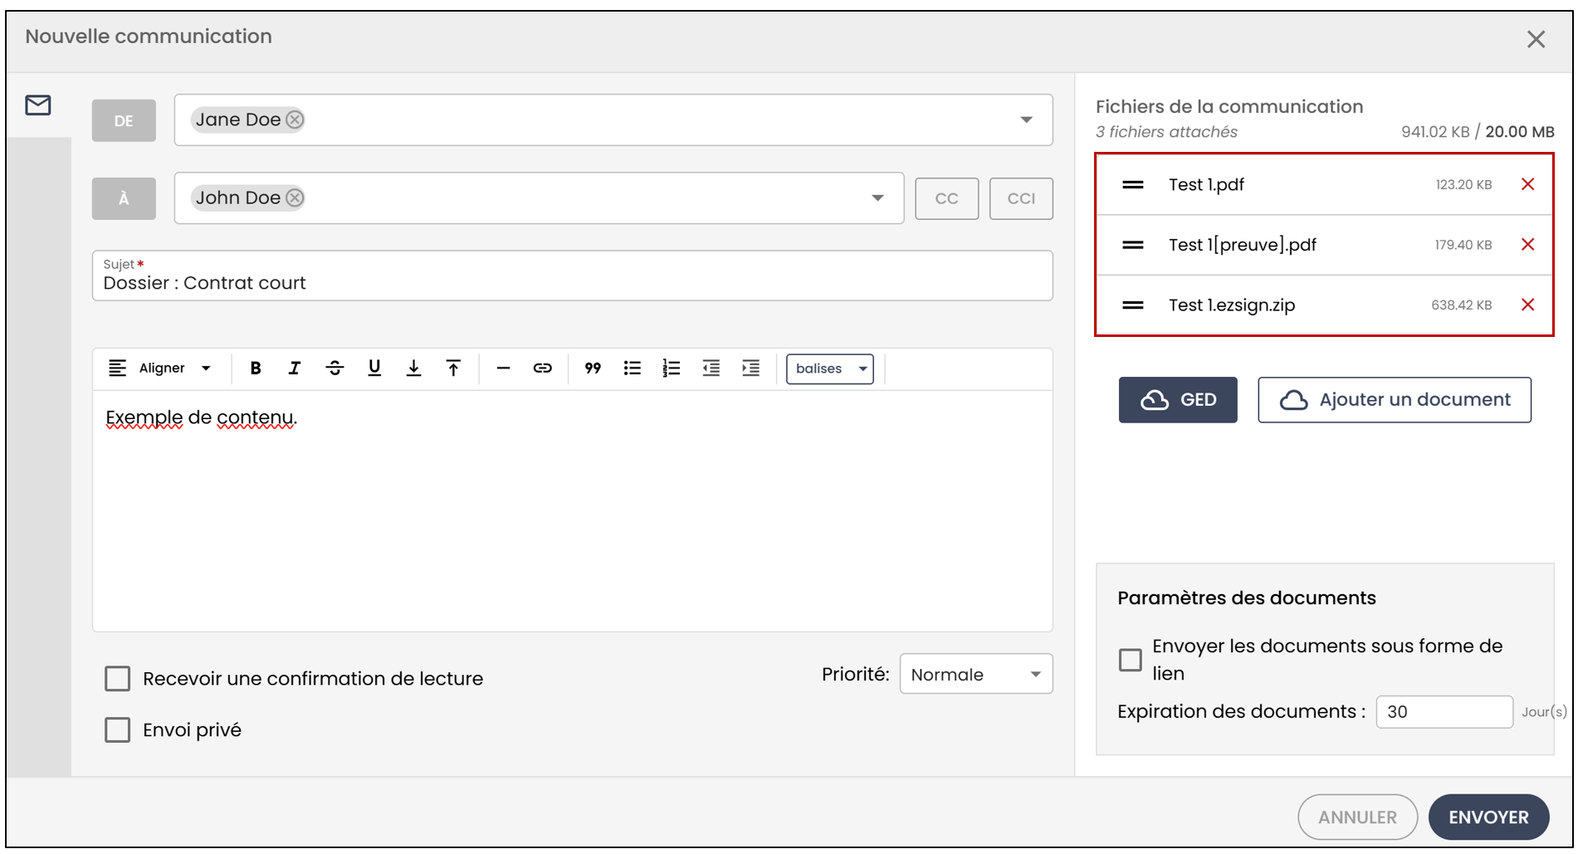This screenshot has width=1578, height=854.
Task: Select the email tab in the sidebar
Action: coord(38,105)
